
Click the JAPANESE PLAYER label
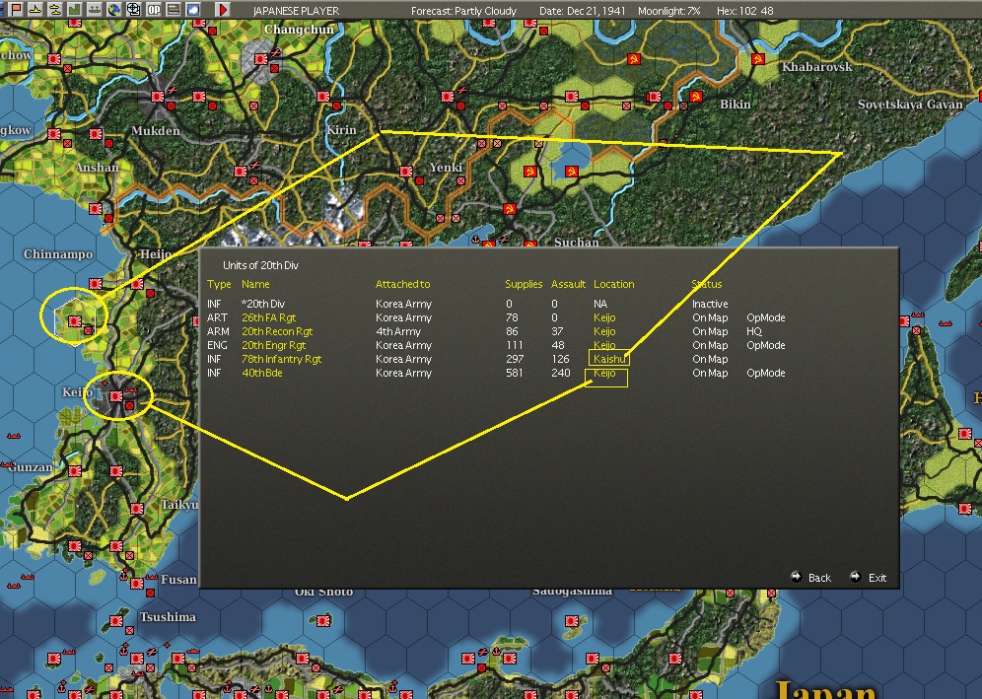pos(296,11)
